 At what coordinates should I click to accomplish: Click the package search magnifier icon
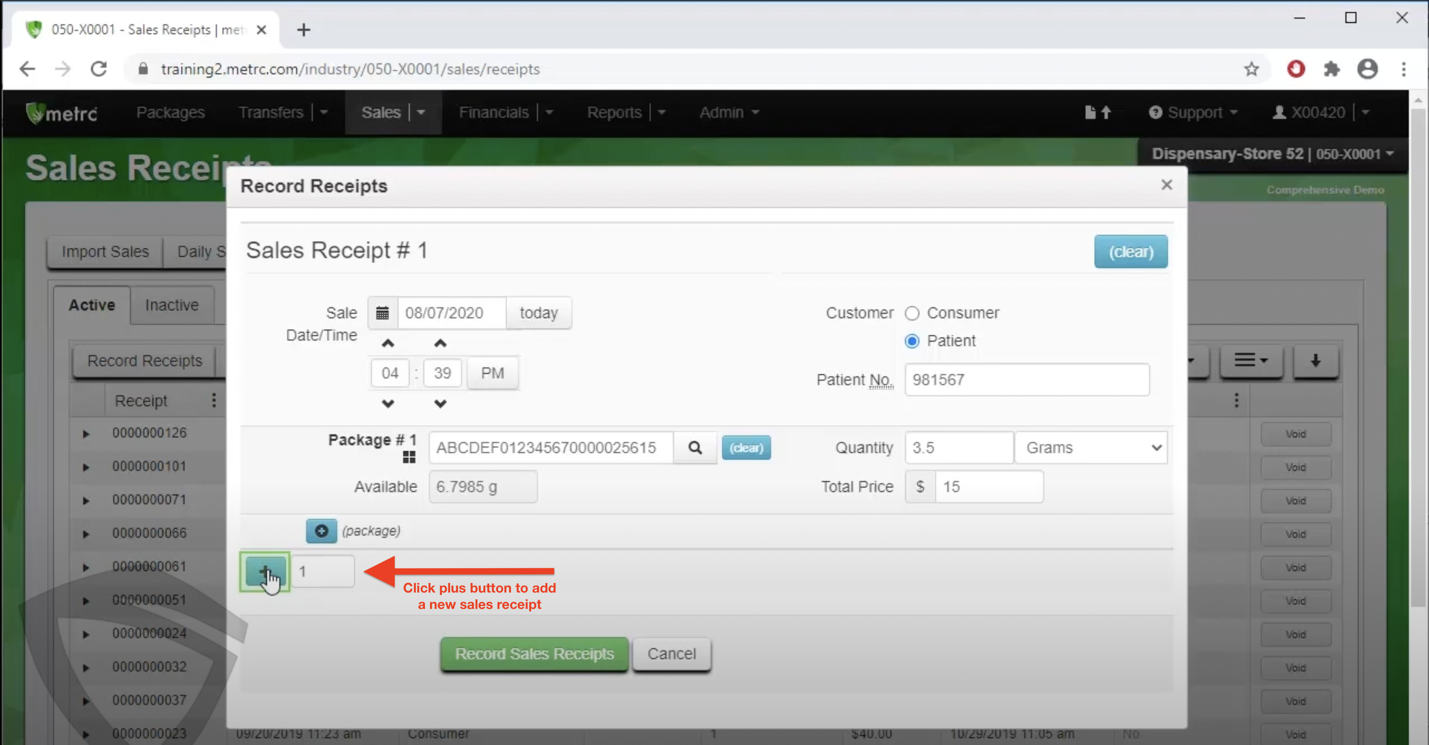click(x=694, y=447)
